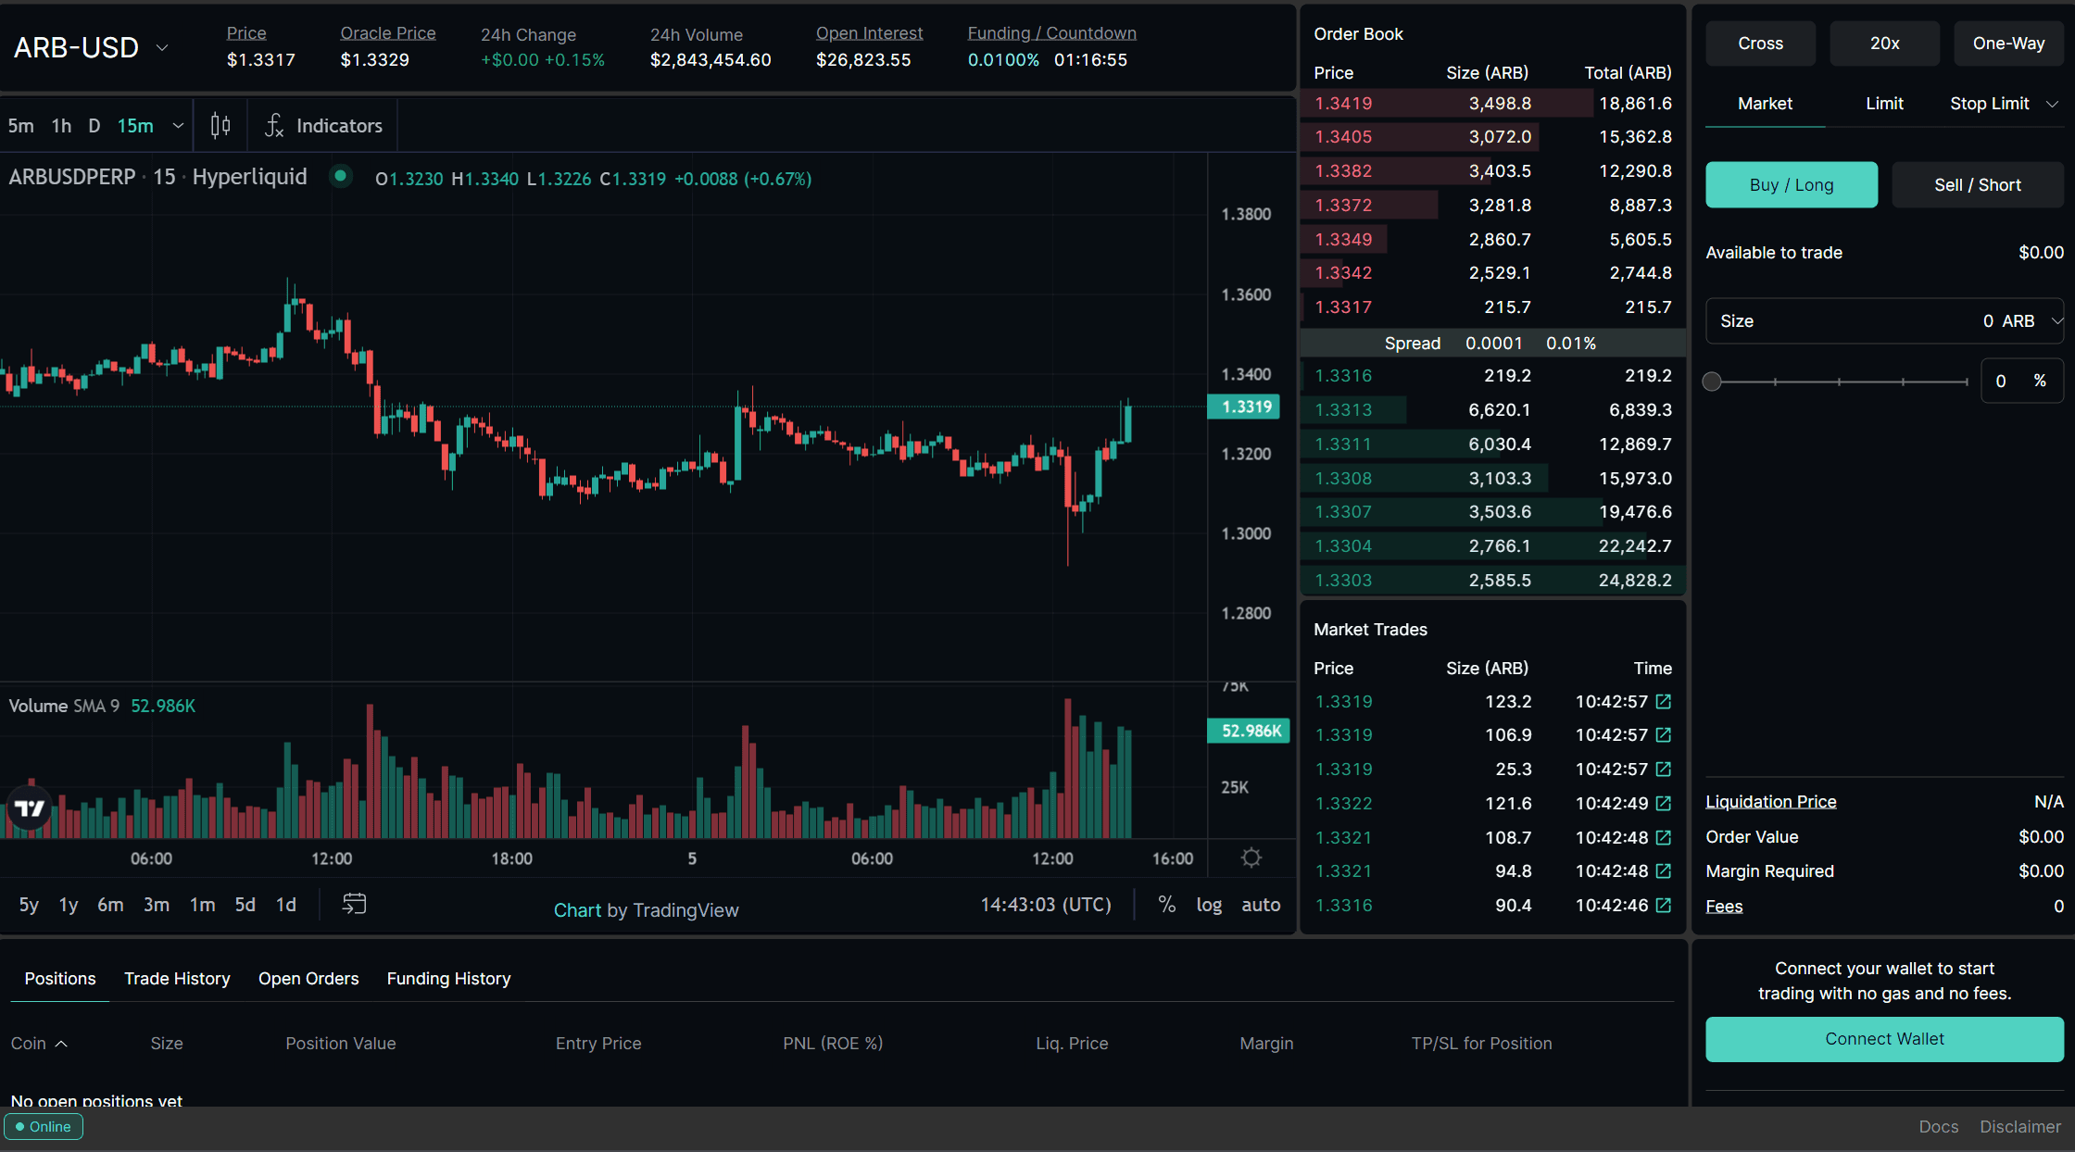The width and height of the screenshot is (2075, 1152).
Task: Click the Fees link
Action: (1724, 906)
